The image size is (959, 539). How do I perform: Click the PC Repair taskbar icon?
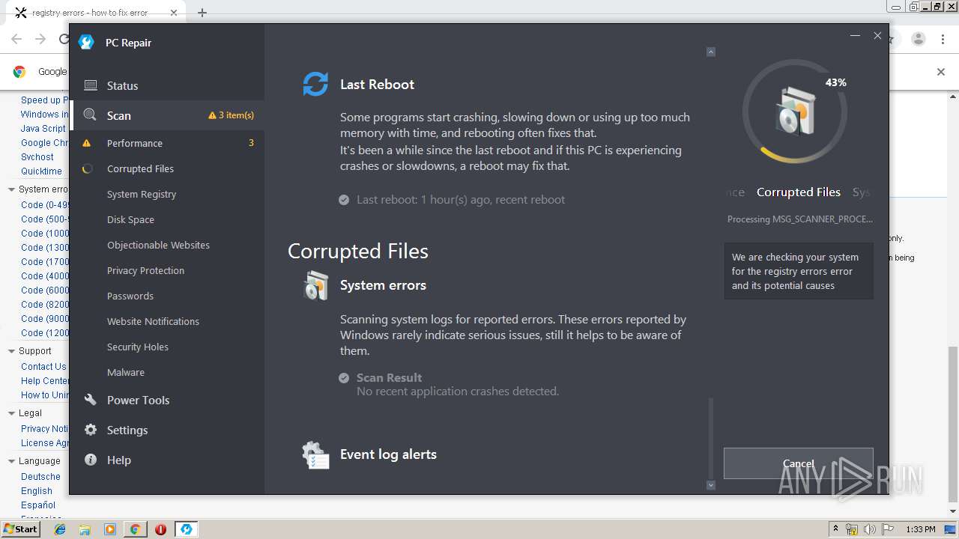(186, 529)
